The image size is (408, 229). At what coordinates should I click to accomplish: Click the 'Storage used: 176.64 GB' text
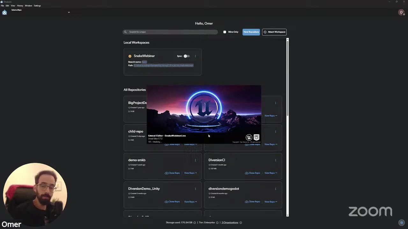coord(179,223)
